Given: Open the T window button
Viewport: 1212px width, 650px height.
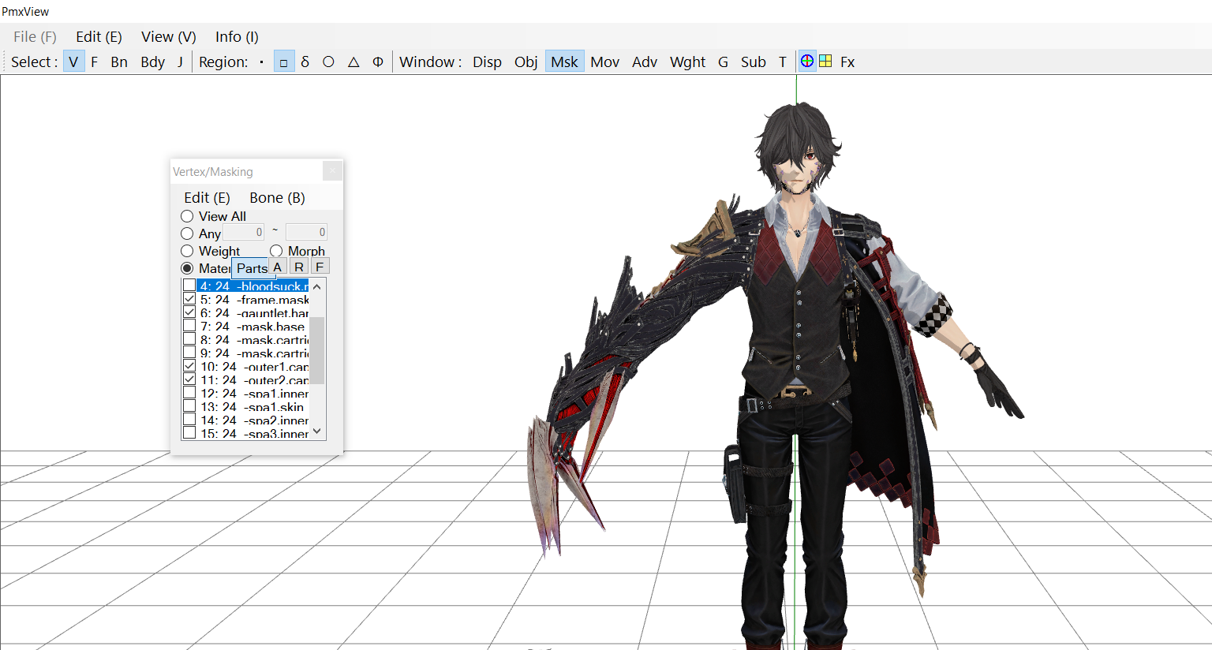Looking at the screenshot, I should 783,62.
